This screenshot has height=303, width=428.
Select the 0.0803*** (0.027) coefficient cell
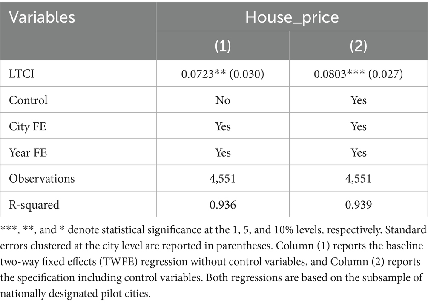coord(358,74)
